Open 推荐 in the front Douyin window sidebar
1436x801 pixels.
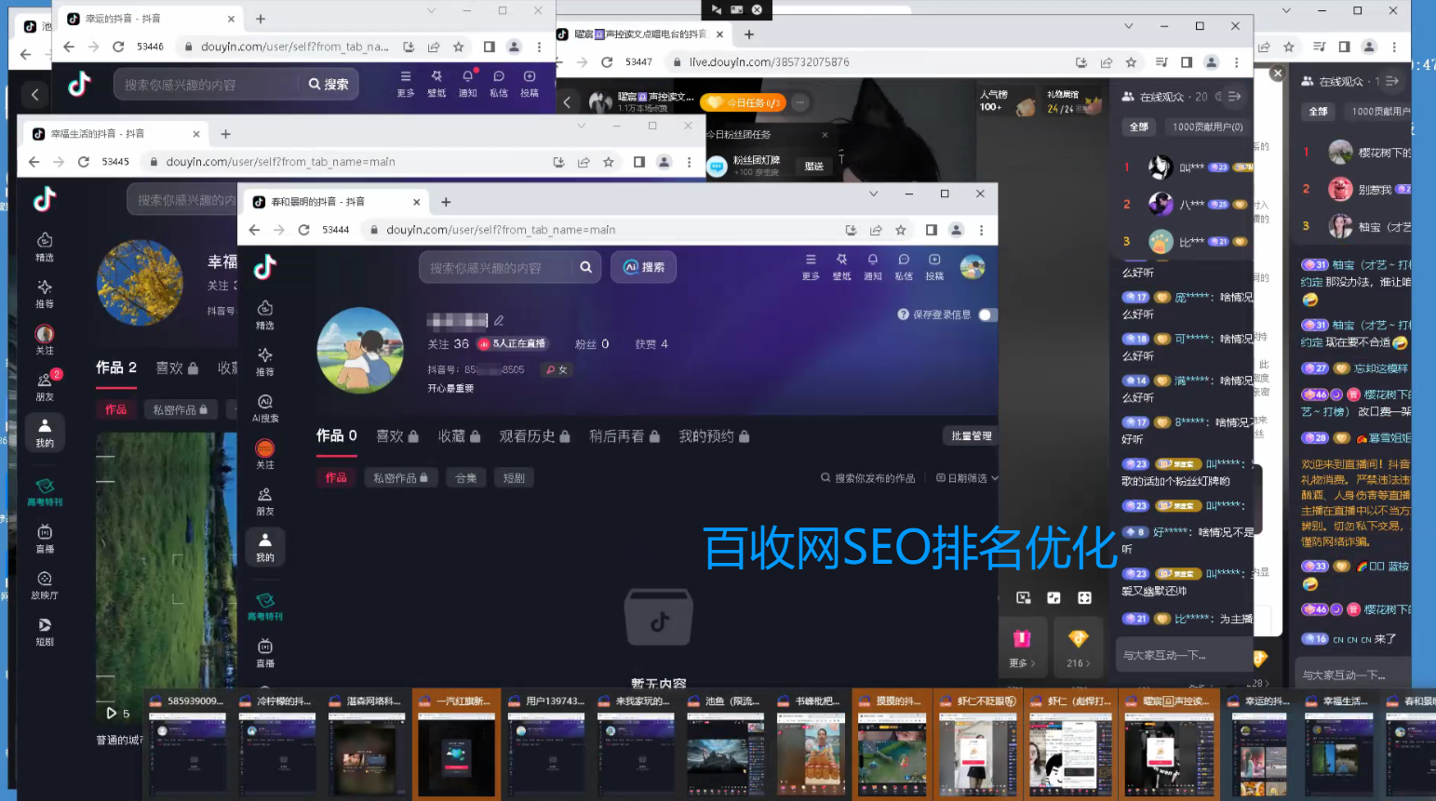click(265, 362)
